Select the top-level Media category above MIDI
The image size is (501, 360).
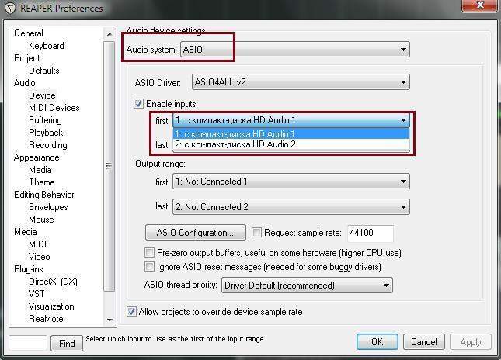point(25,232)
